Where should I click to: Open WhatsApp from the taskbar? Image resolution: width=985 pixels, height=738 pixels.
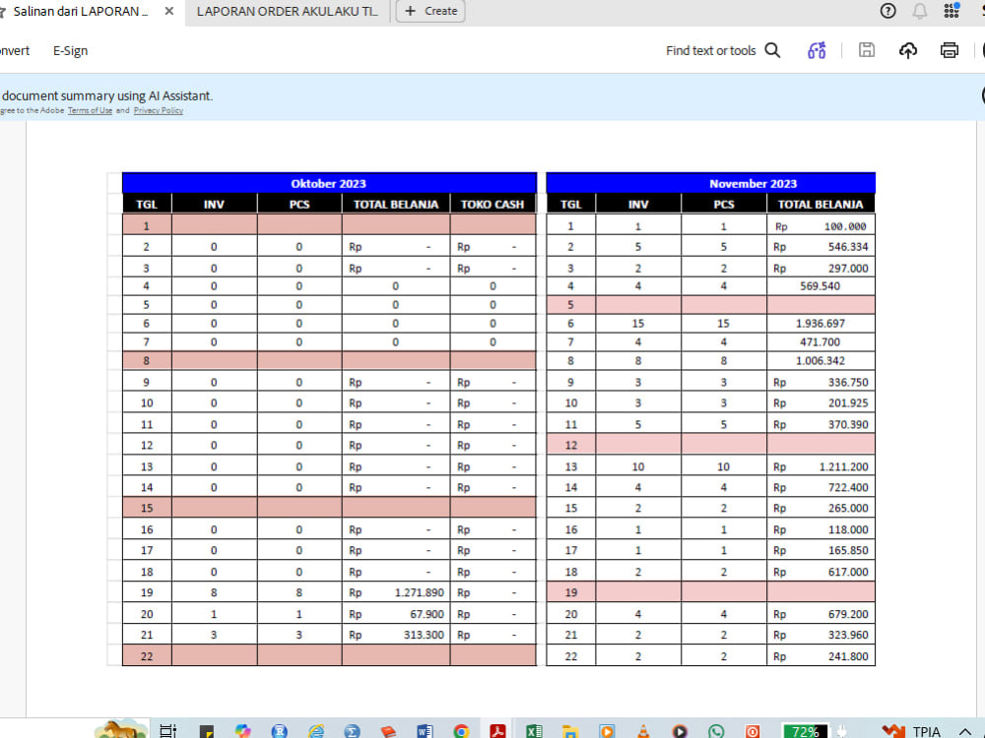(x=716, y=730)
